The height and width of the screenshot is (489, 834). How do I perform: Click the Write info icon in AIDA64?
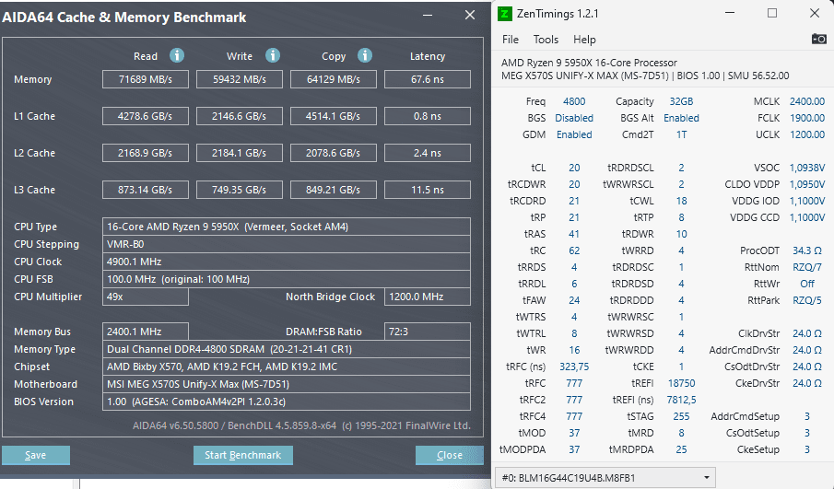point(273,55)
